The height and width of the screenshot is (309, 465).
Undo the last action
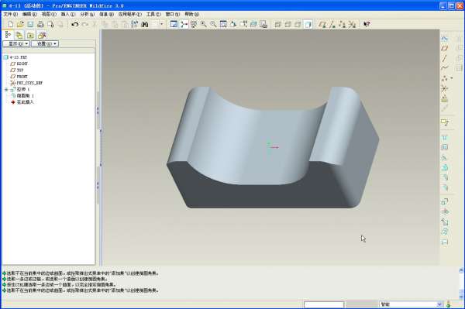[x=75, y=24]
